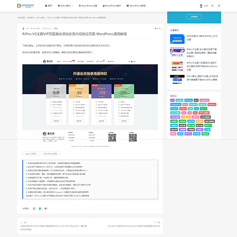Open the RiPro子主题 设计素材 sidebar article link

[202, 53]
